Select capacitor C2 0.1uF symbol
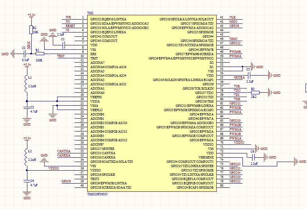 pos(25,54)
